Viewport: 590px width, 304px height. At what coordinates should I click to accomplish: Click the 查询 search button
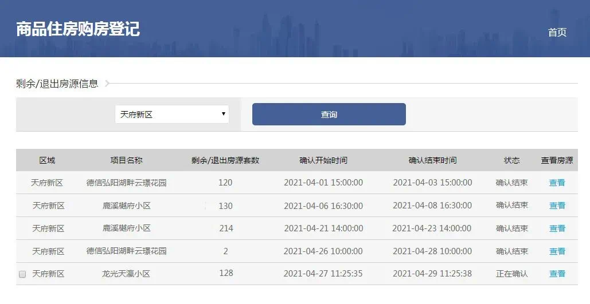[x=329, y=115]
